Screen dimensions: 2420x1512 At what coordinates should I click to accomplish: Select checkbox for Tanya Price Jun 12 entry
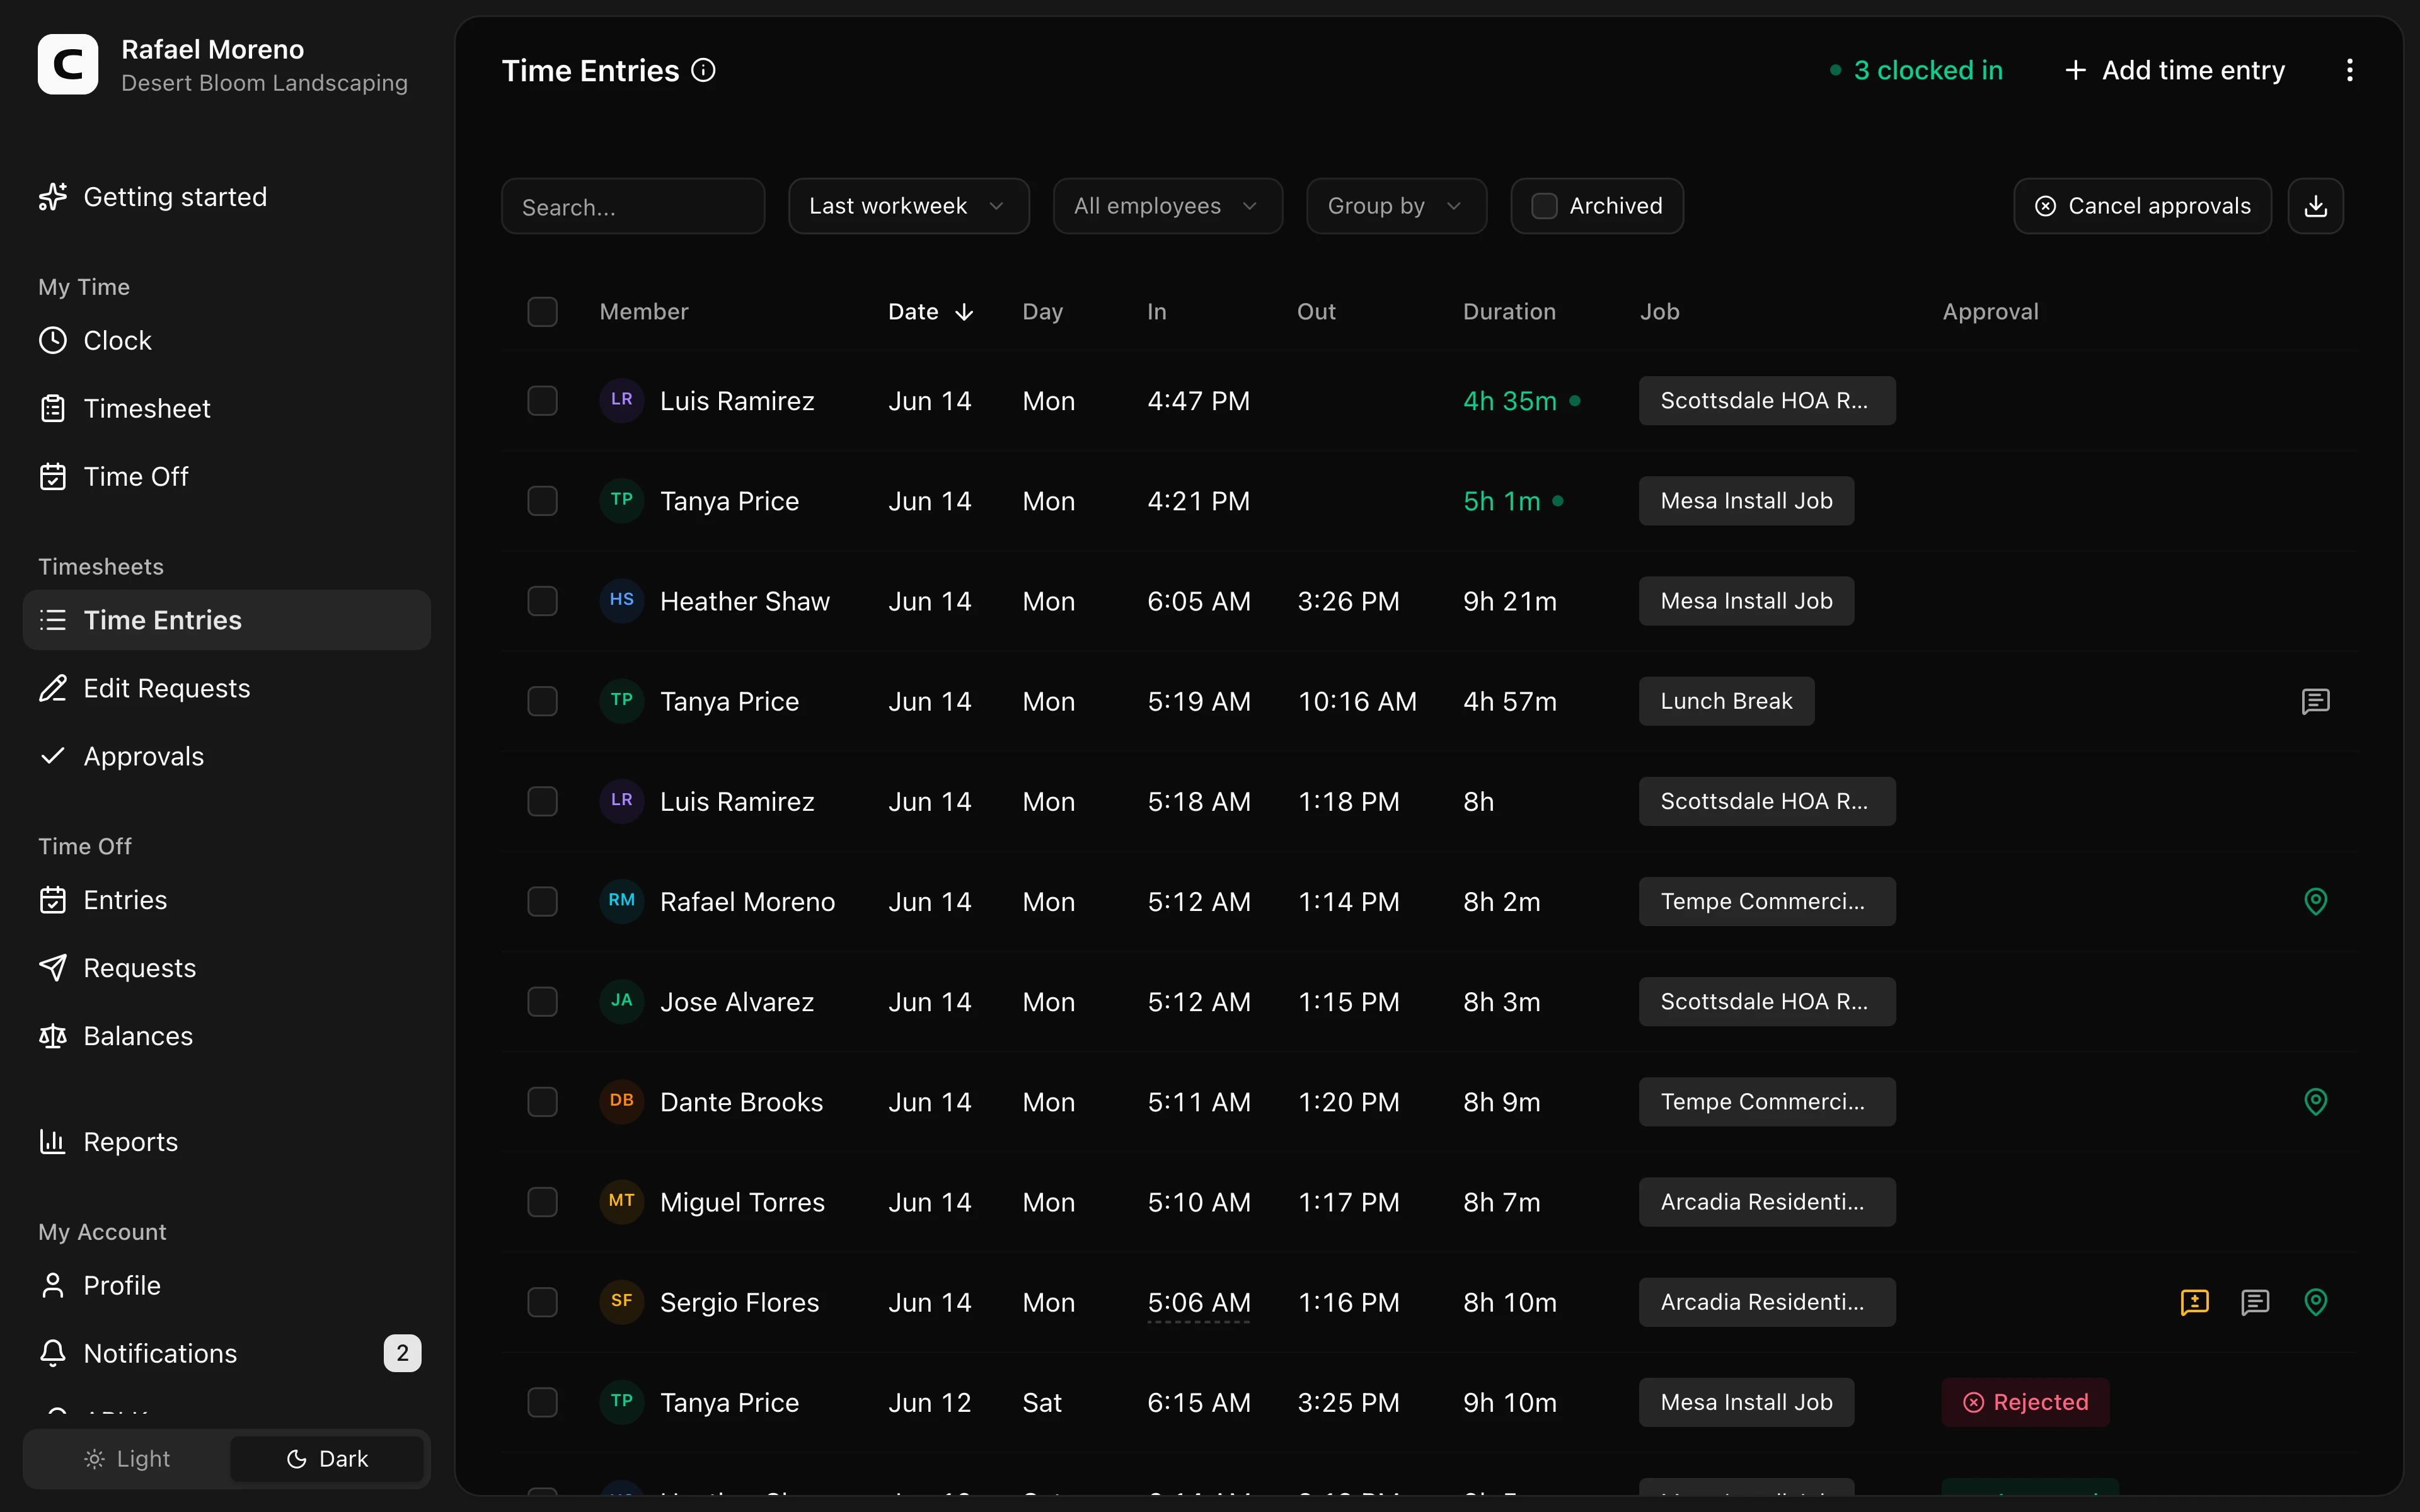pos(542,1402)
